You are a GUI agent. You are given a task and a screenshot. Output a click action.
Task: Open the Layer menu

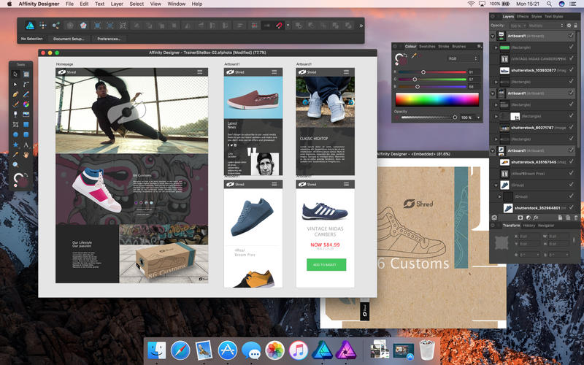coord(117,4)
